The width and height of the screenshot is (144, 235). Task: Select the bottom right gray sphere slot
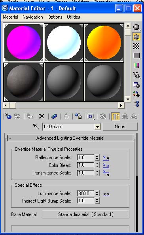[x=104, y=82]
